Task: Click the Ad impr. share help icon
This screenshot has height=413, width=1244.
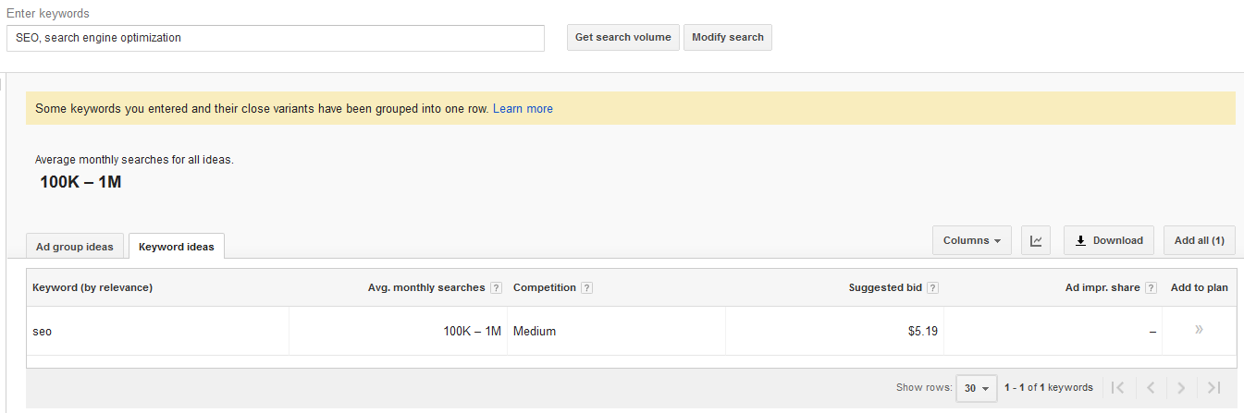Action: [1151, 288]
